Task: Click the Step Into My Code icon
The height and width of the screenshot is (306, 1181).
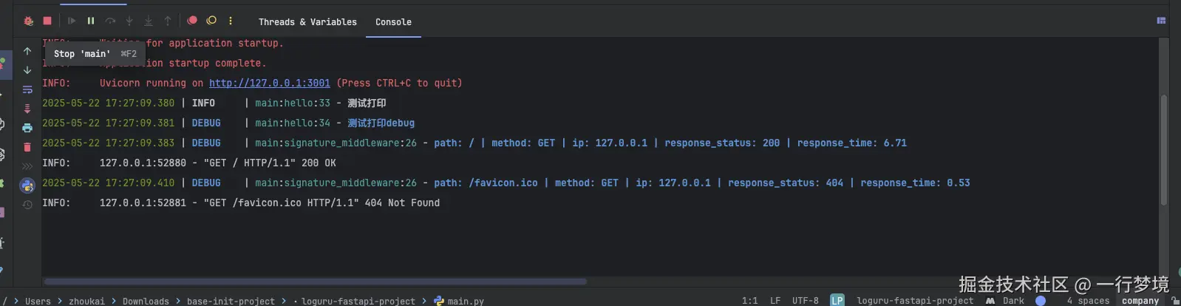Action: pos(149,21)
